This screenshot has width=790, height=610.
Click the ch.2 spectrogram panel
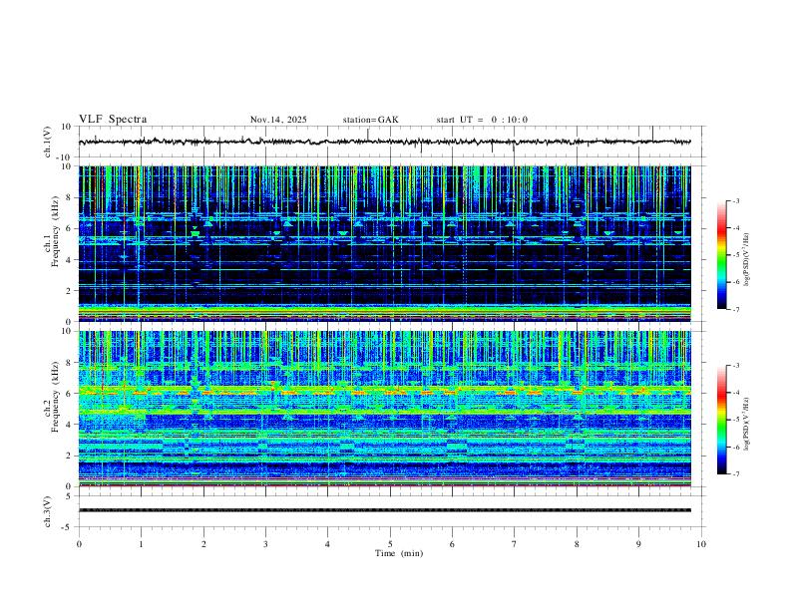(x=384, y=409)
